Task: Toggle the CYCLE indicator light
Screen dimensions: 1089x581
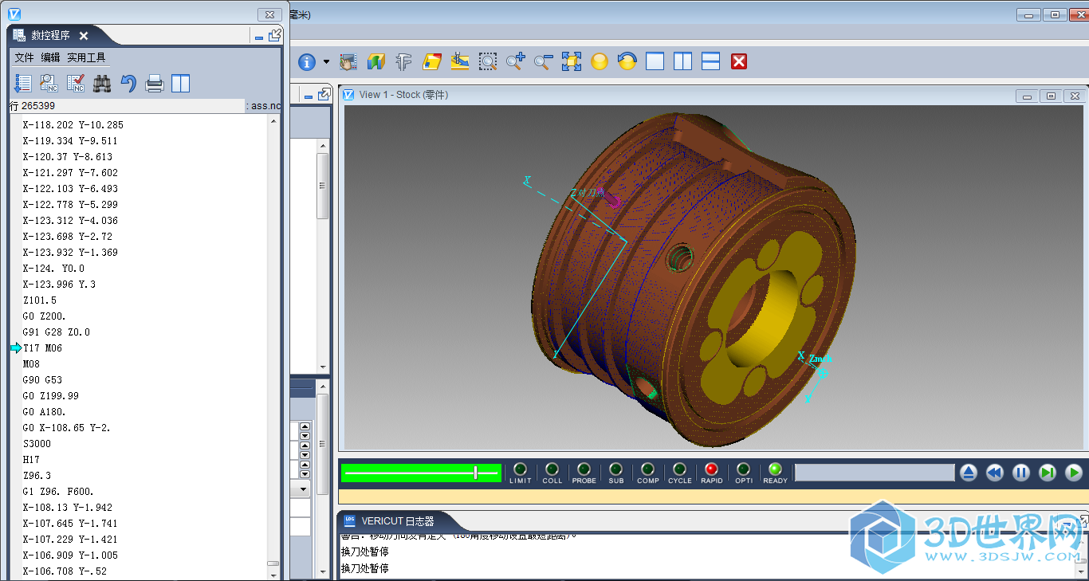Action: pyautogui.click(x=680, y=469)
